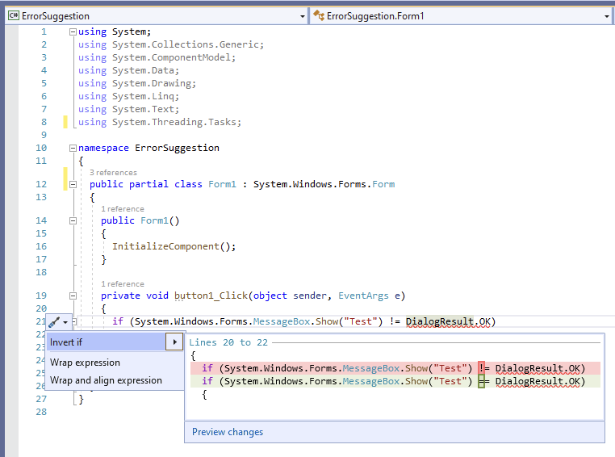
Task: Collapse the button1_Click method at line 19
Action: [x=73, y=296]
